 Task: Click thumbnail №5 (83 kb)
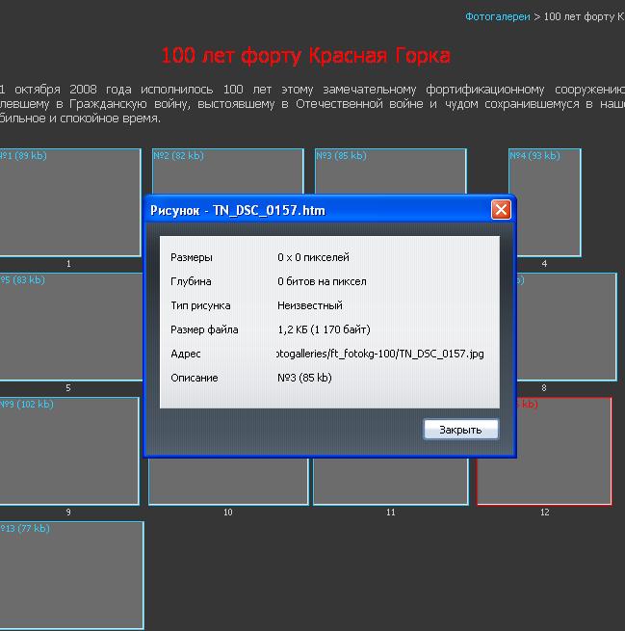(x=69, y=328)
